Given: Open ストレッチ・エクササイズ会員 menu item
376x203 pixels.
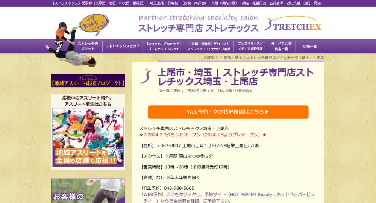Looking at the screenshot, I should [209, 47].
